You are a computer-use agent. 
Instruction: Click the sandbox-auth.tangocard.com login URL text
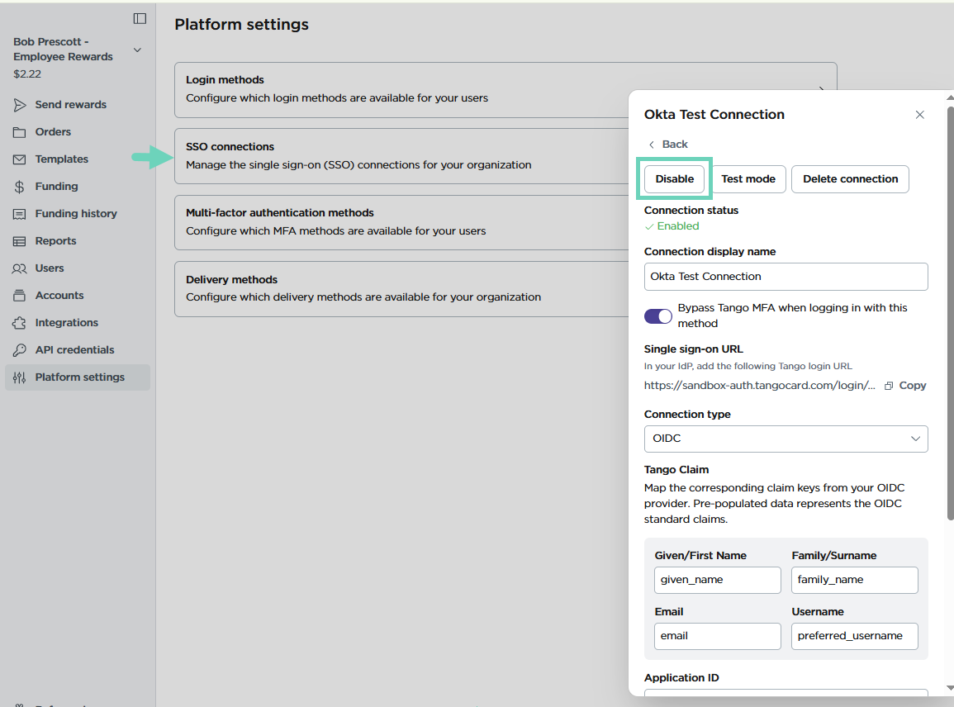(x=759, y=385)
